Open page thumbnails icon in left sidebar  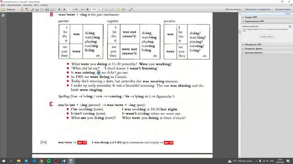(x=3, y=15)
